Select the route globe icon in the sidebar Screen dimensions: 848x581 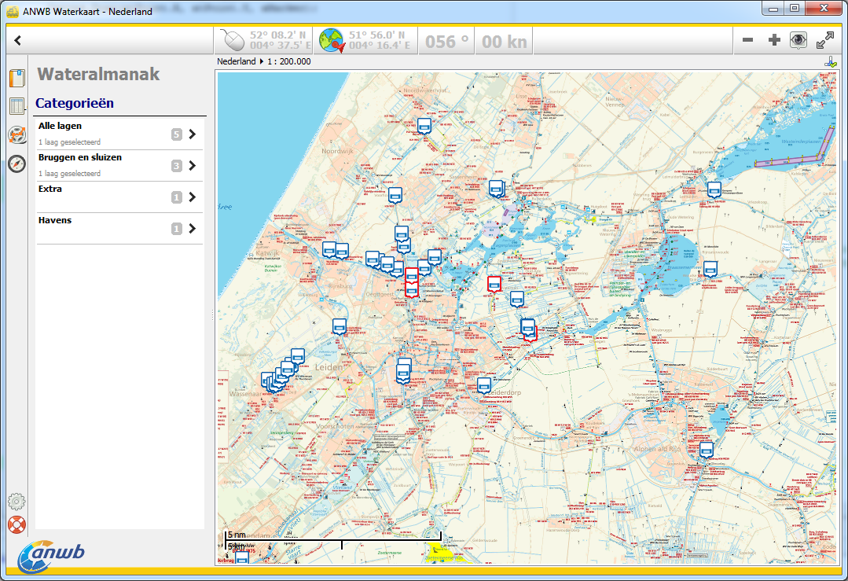(x=17, y=134)
